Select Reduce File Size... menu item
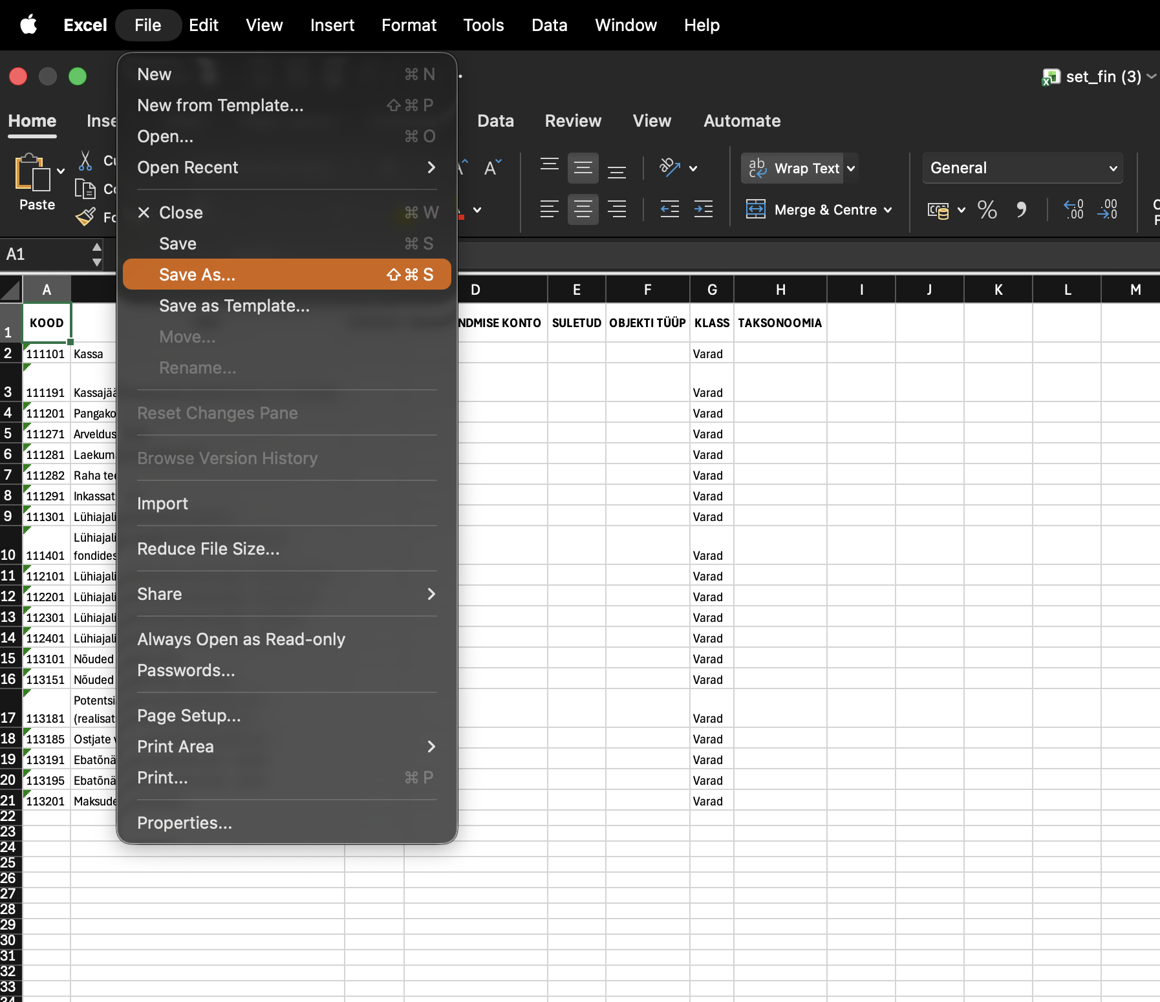Screen dimensions: 1160x1002 (208, 549)
